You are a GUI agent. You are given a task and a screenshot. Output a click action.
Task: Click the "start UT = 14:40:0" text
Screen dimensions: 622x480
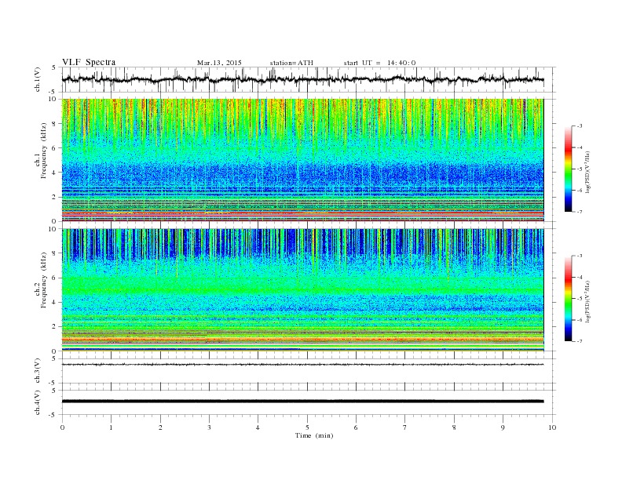point(379,63)
